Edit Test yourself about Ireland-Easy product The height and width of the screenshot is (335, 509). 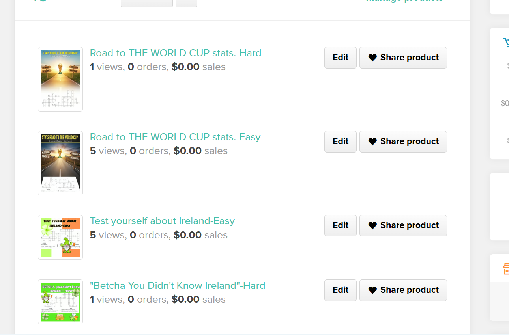pos(341,225)
